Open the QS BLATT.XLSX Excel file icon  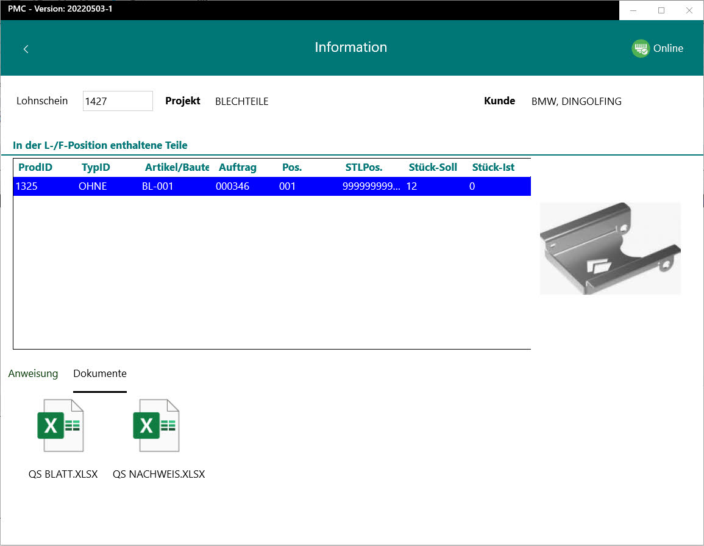click(x=60, y=425)
